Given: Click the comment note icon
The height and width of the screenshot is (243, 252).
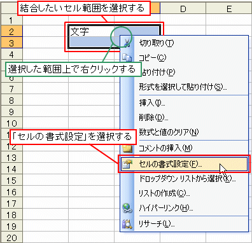Looking at the screenshot, I should pyautogui.click(x=128, y=148).
